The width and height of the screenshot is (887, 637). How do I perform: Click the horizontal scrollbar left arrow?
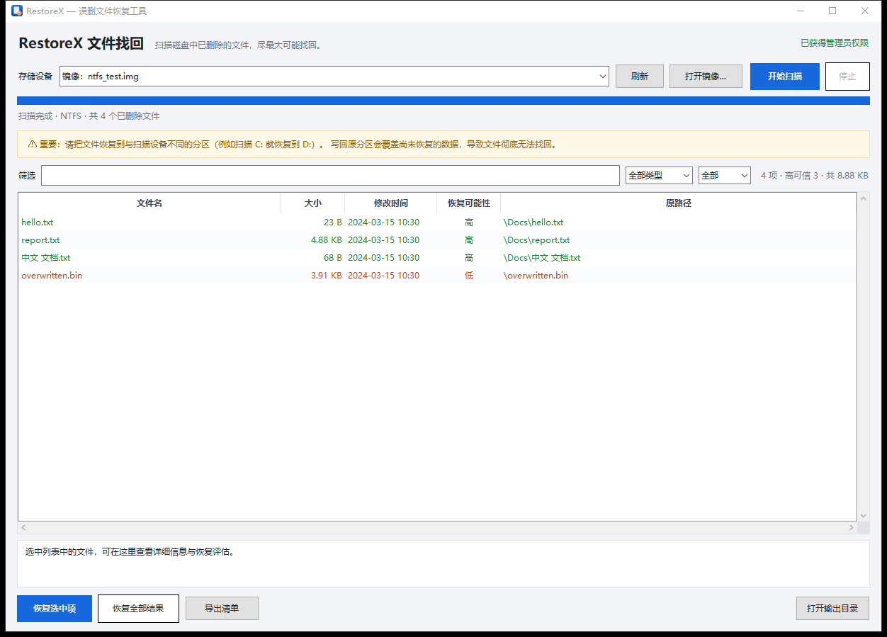click(23, 528)
